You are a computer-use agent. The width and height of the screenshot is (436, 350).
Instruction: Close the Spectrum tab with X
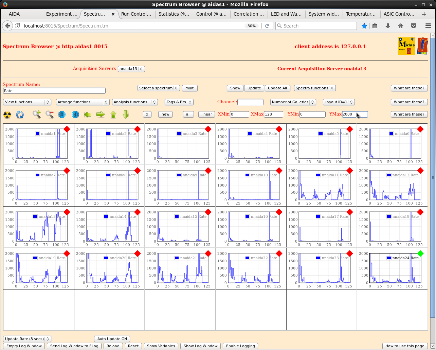coord(113,14)
